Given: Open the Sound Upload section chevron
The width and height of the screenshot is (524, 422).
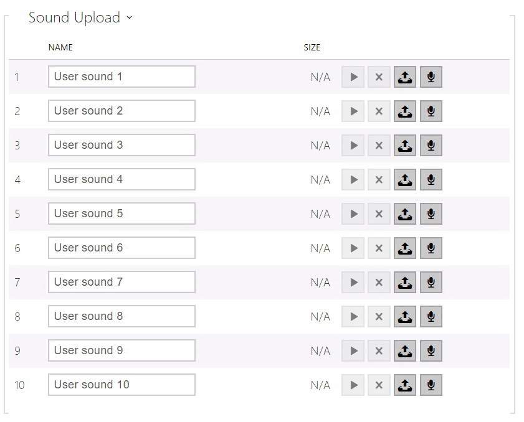Looking at the screenshot, I should [x=128, y=19].
